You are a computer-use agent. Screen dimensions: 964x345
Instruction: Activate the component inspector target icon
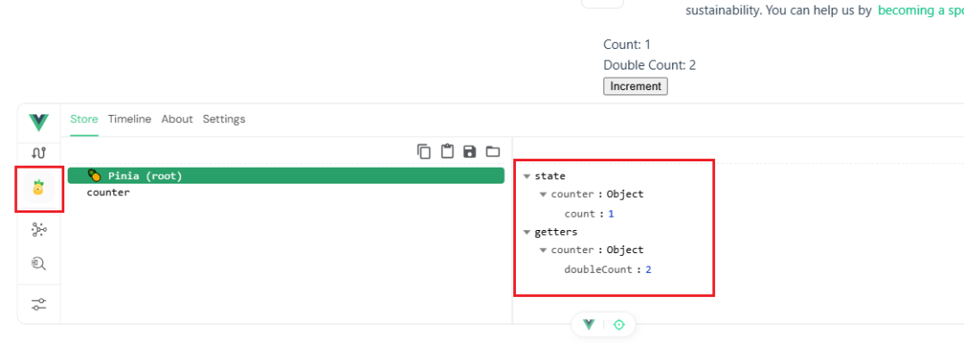point(619,324)
